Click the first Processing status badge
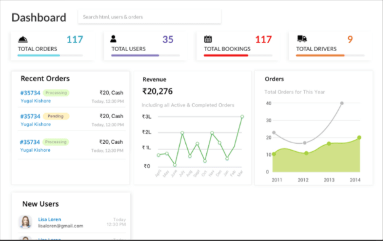This screenshot has width=383, height=241. click(x=56, y=93)
